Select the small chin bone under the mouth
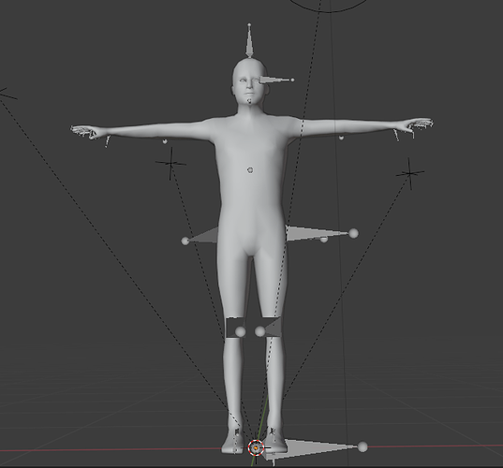The width and height of the screenshot is (503, 468). click(249, 101)
